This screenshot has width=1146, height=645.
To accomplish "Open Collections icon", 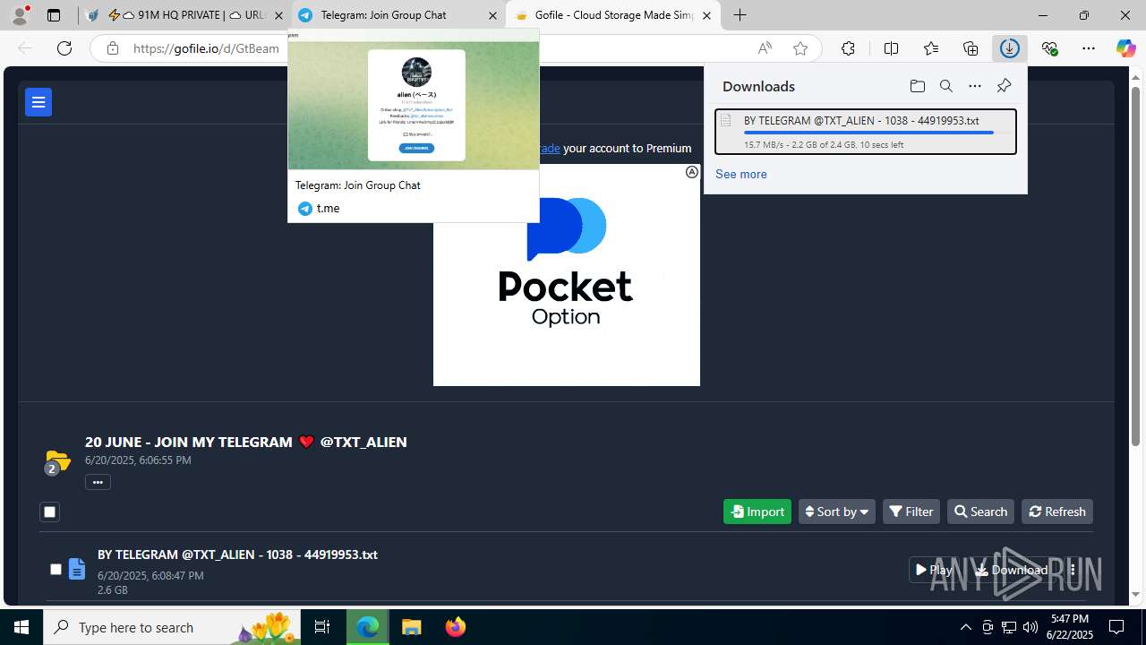I will [971, 48].
